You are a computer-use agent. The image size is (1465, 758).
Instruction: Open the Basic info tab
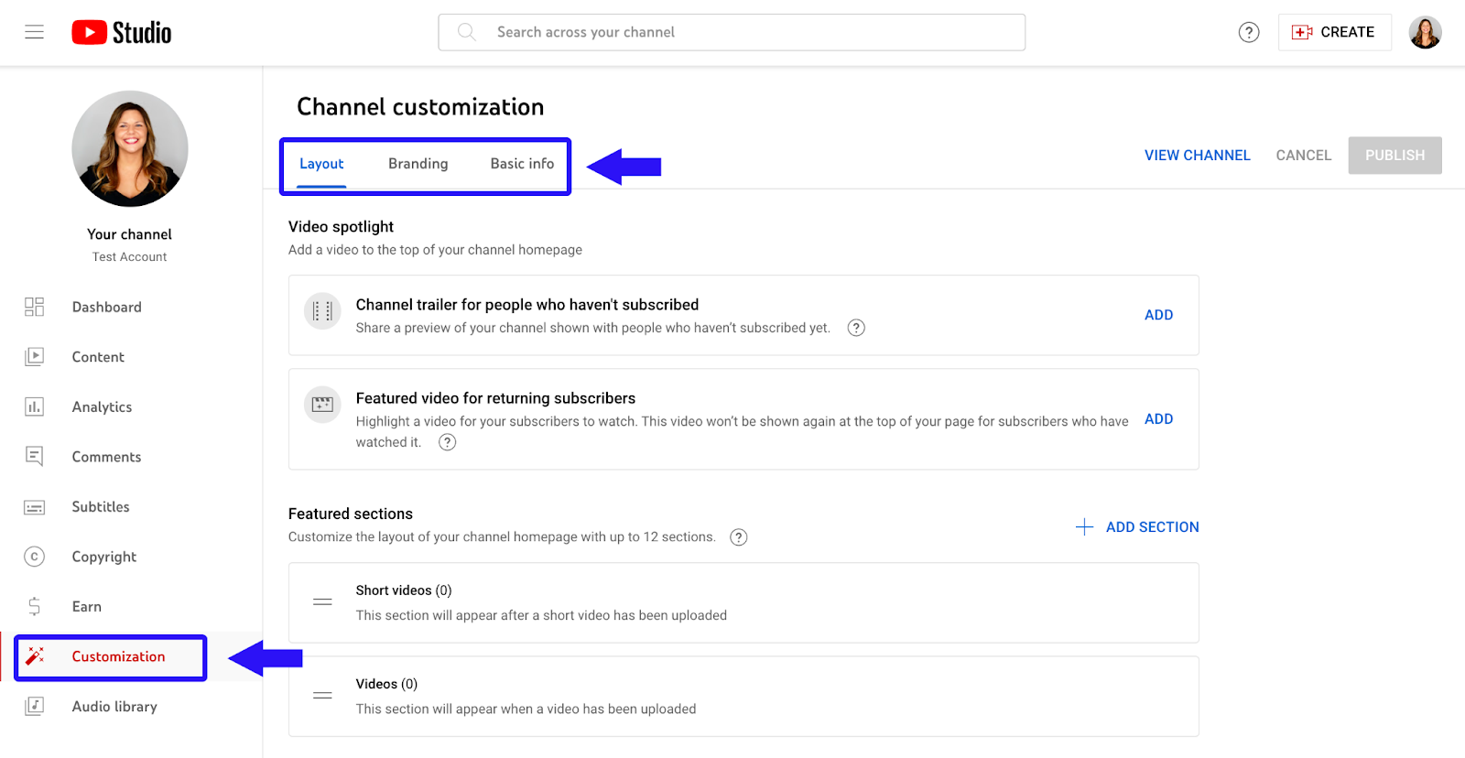[x=521, y=163]
